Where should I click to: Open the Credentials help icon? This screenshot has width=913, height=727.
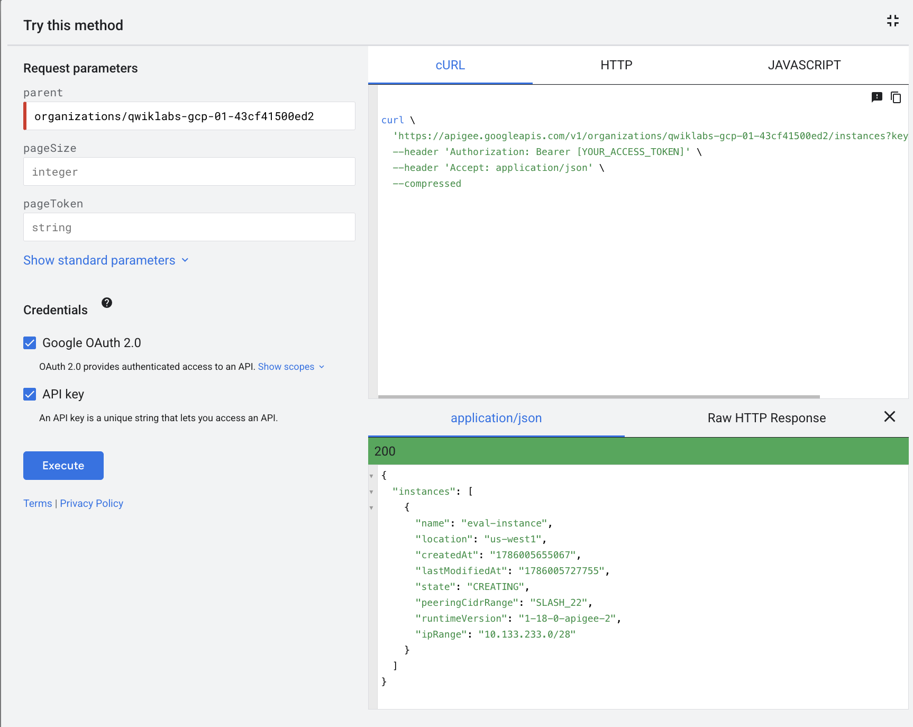(107, 303)
